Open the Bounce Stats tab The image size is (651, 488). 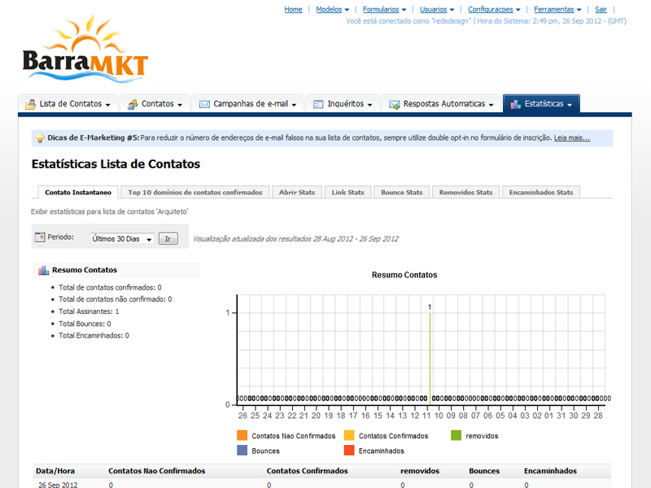tap(401, 192)
